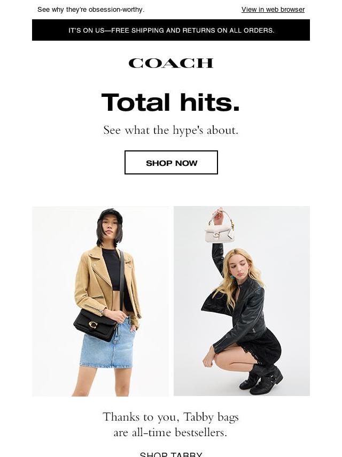The height and width of the screenshot is (457, 342).
Task: Click the Tabby bags are all-time bestsellers text
Action: (171, 425)
